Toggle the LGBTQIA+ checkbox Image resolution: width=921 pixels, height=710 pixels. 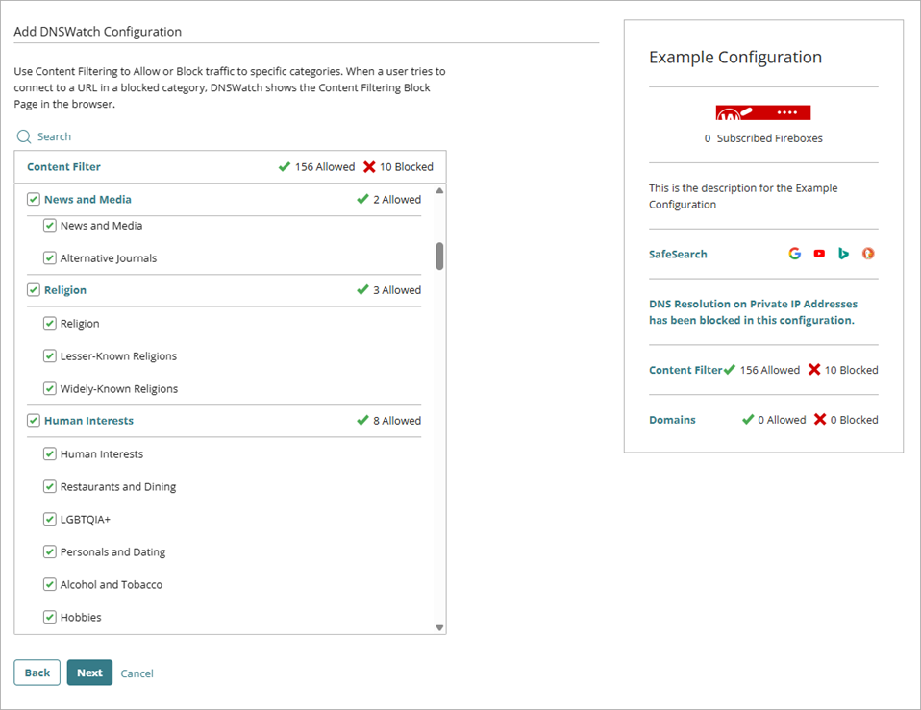click(x=50, y=520)
